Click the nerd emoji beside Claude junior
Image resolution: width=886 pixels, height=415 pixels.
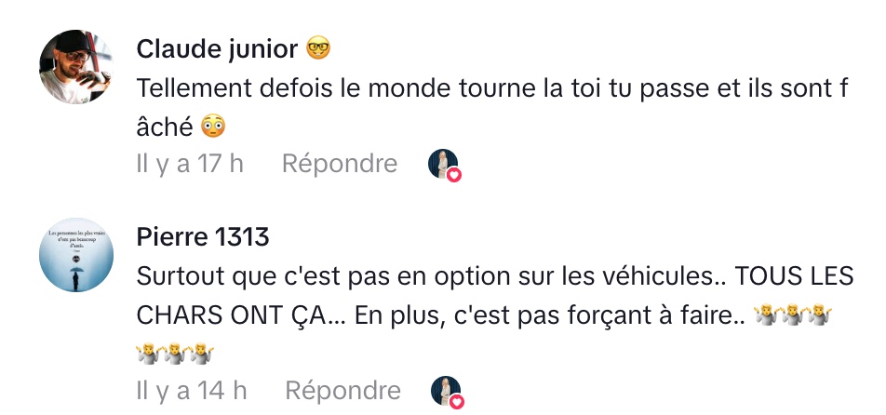pyautogui.click(x=318, y=48)
